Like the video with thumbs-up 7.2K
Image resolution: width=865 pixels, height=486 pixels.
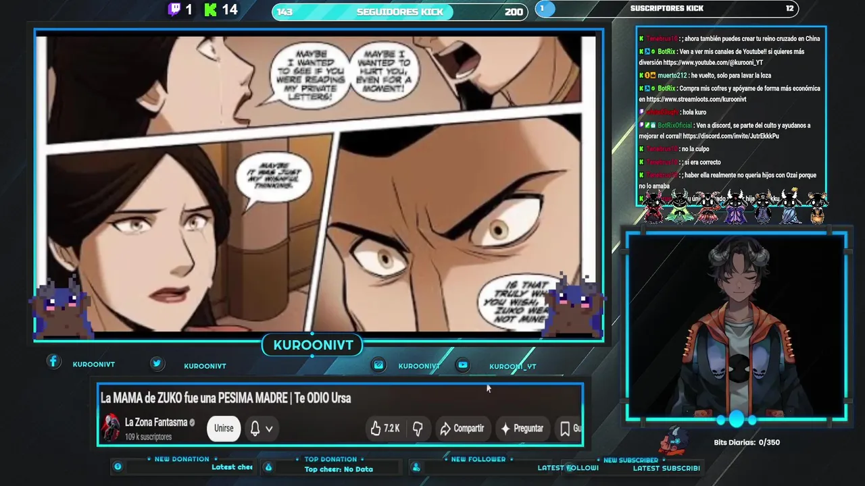point(385,428)
